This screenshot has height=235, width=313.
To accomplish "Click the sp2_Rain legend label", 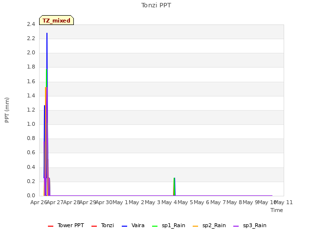I will [x=214, y=225].
